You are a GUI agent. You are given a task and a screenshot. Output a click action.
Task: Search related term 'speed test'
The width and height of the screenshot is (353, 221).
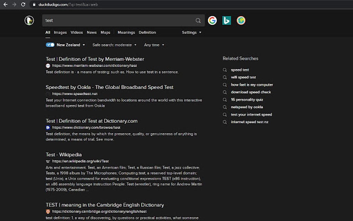(x=240, y=70)
